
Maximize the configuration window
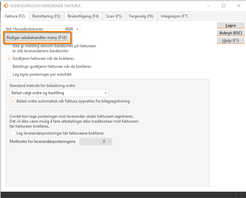point(224,6)
